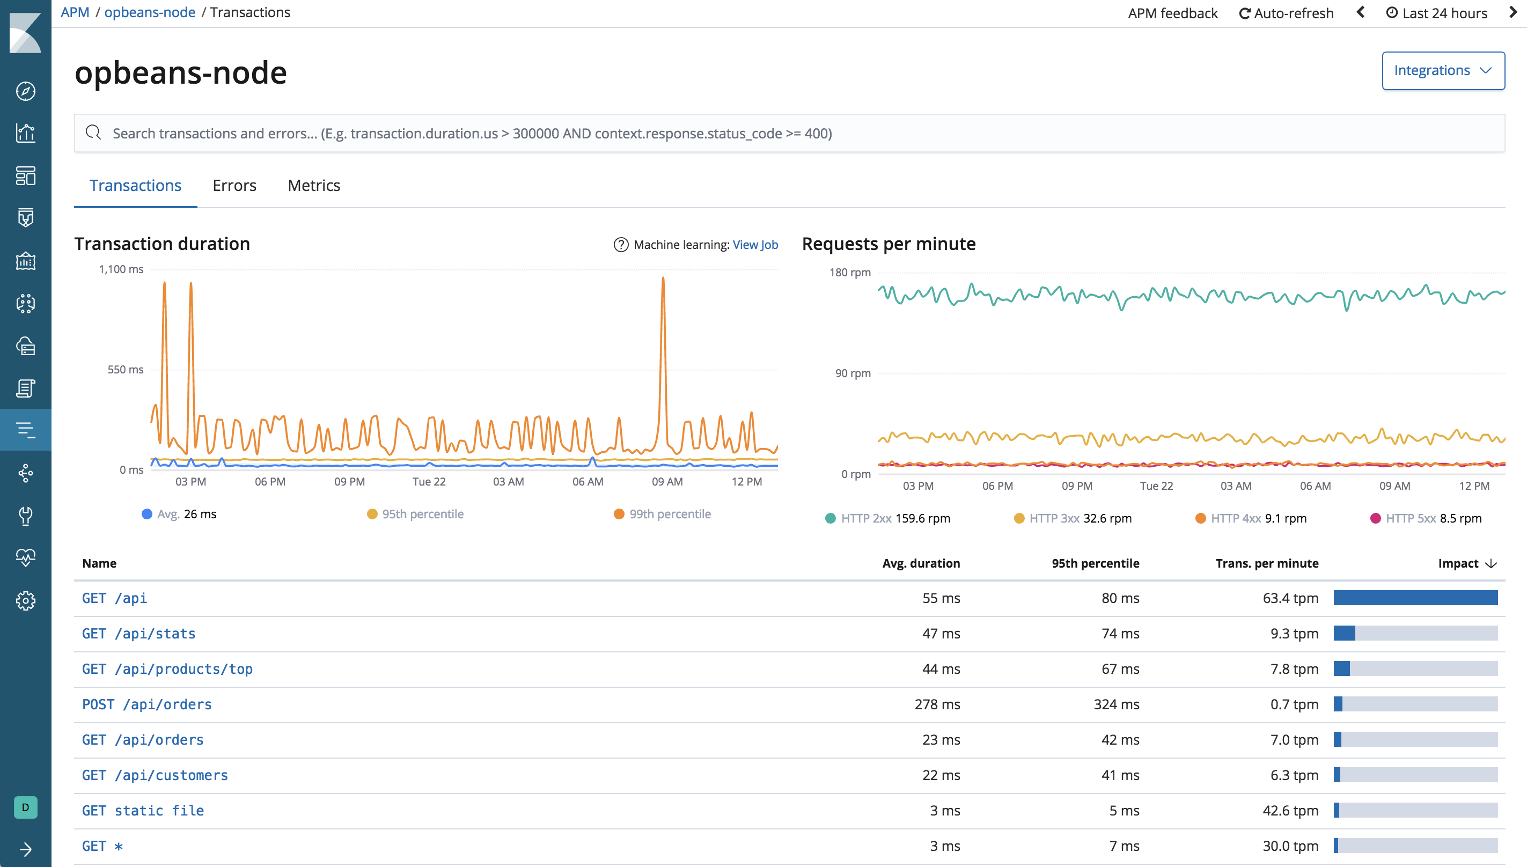1527x867 pixels.
Task: Collapse the sidebar with the arrow
Action: (x=26, y=849)
